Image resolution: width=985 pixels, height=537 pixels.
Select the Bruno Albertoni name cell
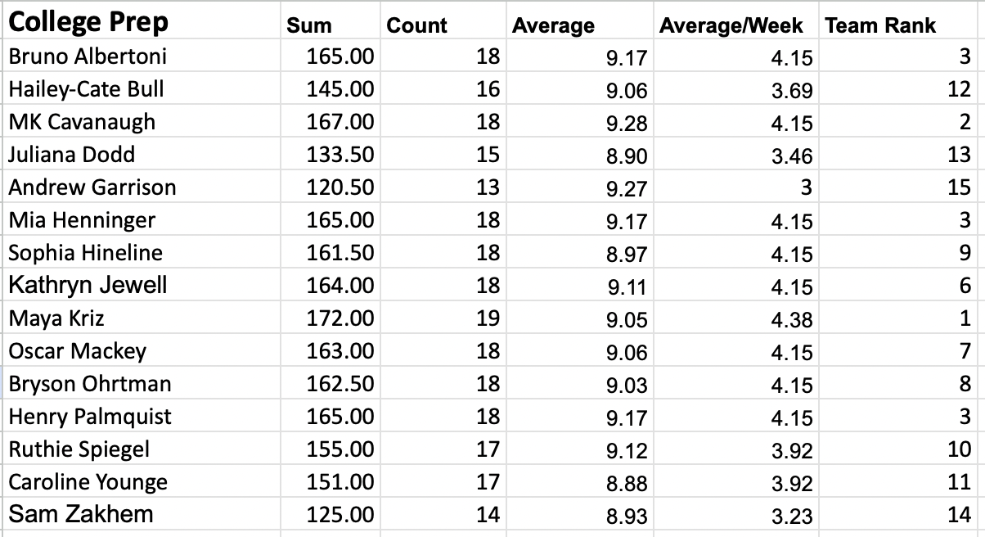pos(141,56)
